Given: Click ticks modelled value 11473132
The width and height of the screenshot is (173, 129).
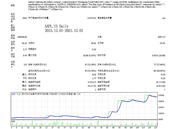Looking at the screenshot, I should pos(92,18).
